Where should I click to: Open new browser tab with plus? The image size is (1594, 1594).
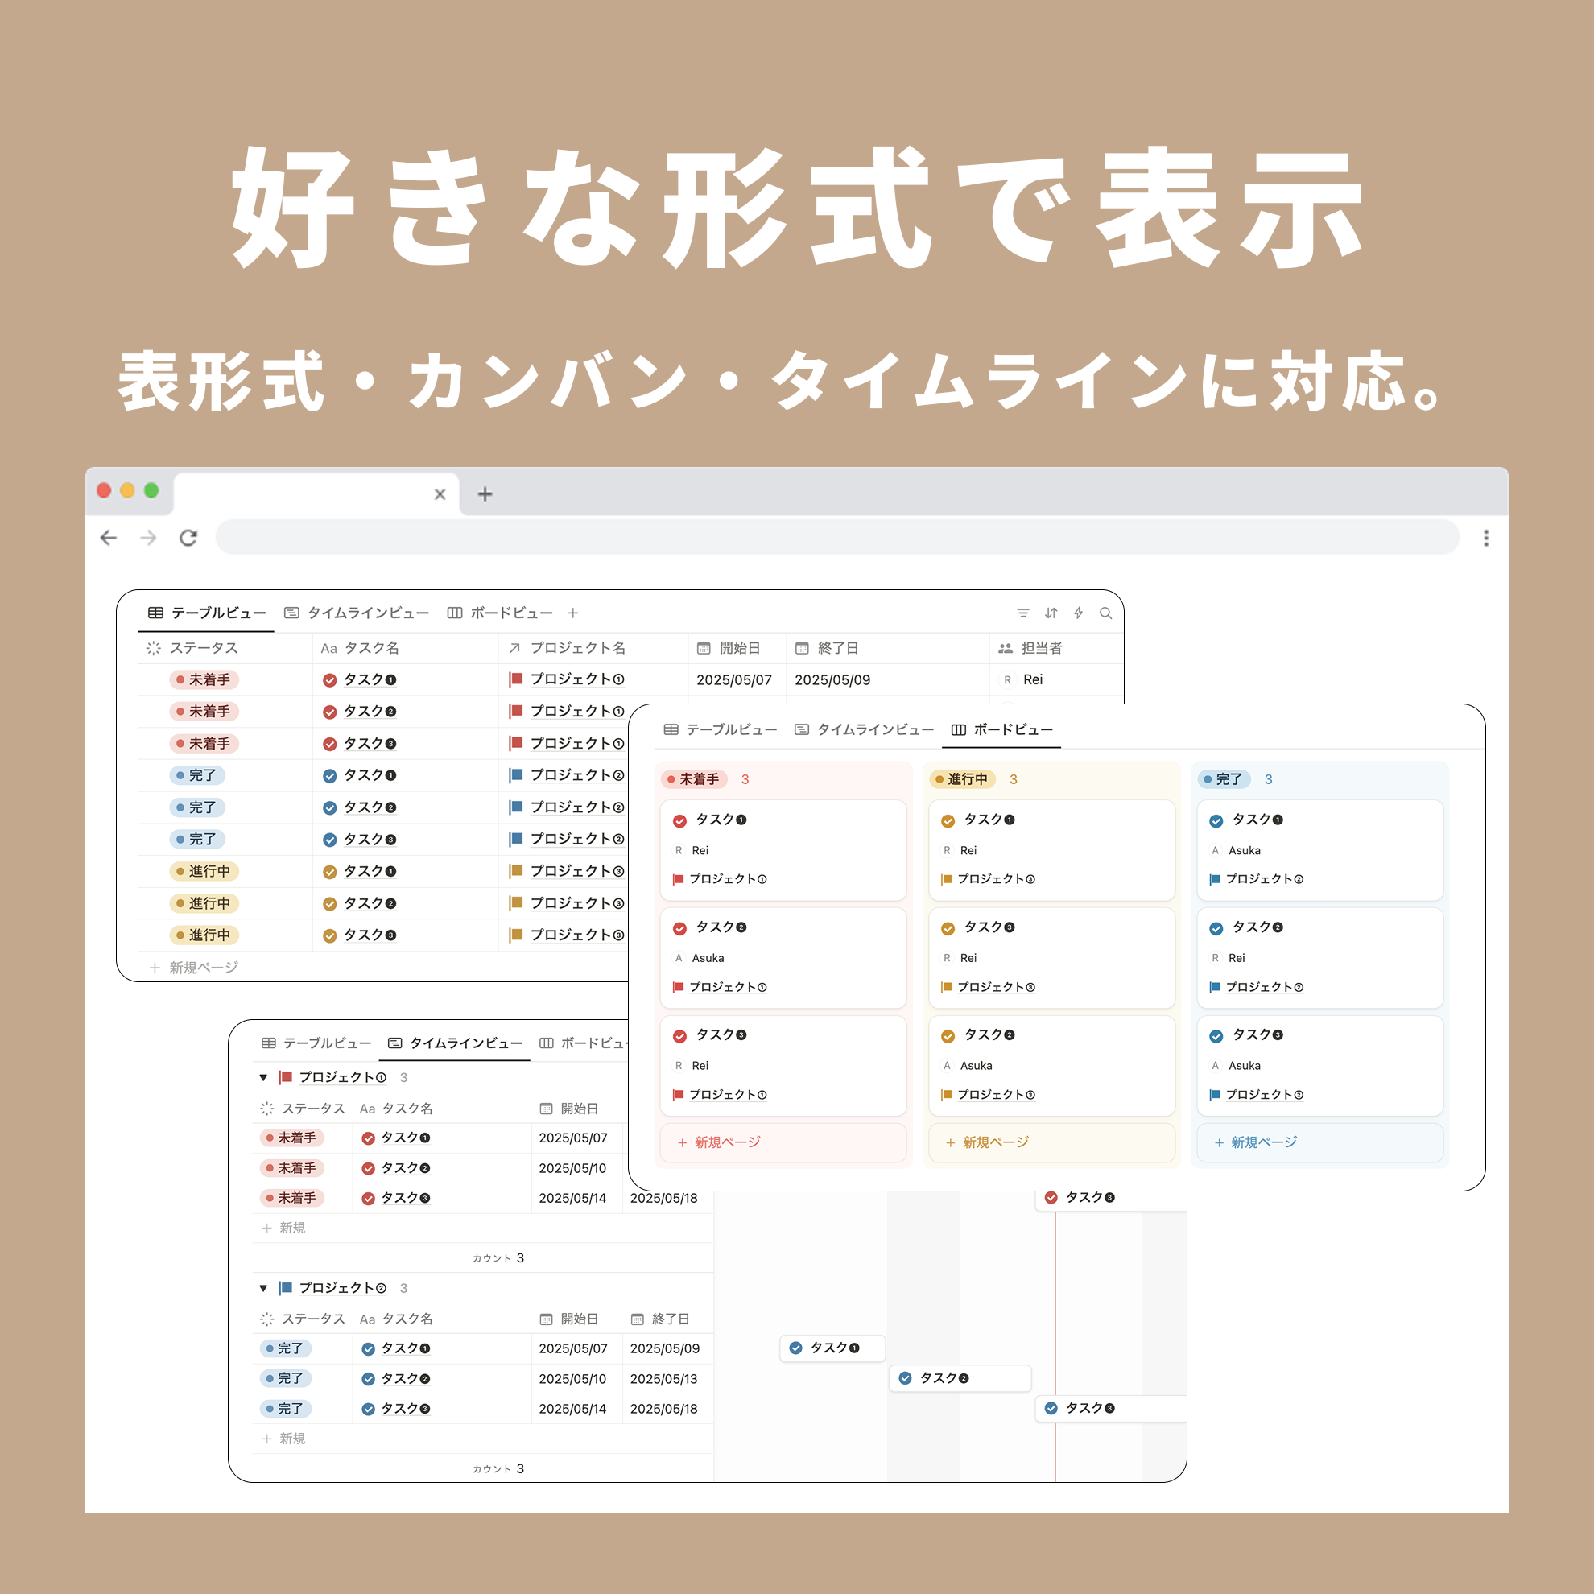click(485, 494)
